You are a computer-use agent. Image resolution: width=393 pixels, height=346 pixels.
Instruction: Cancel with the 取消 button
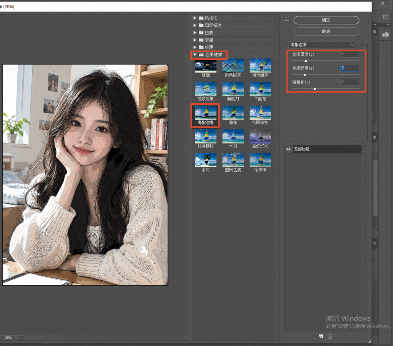pos(326,31)
